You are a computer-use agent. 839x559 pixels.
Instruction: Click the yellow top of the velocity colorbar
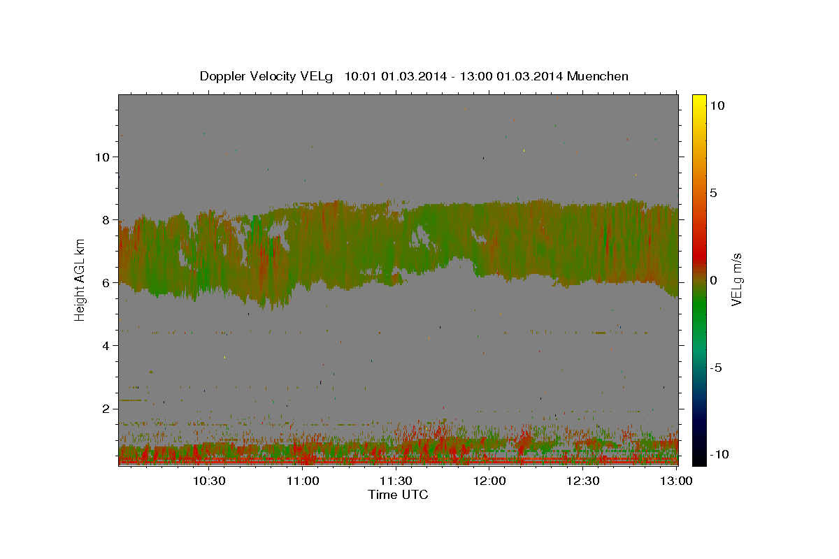pos(698,101)
